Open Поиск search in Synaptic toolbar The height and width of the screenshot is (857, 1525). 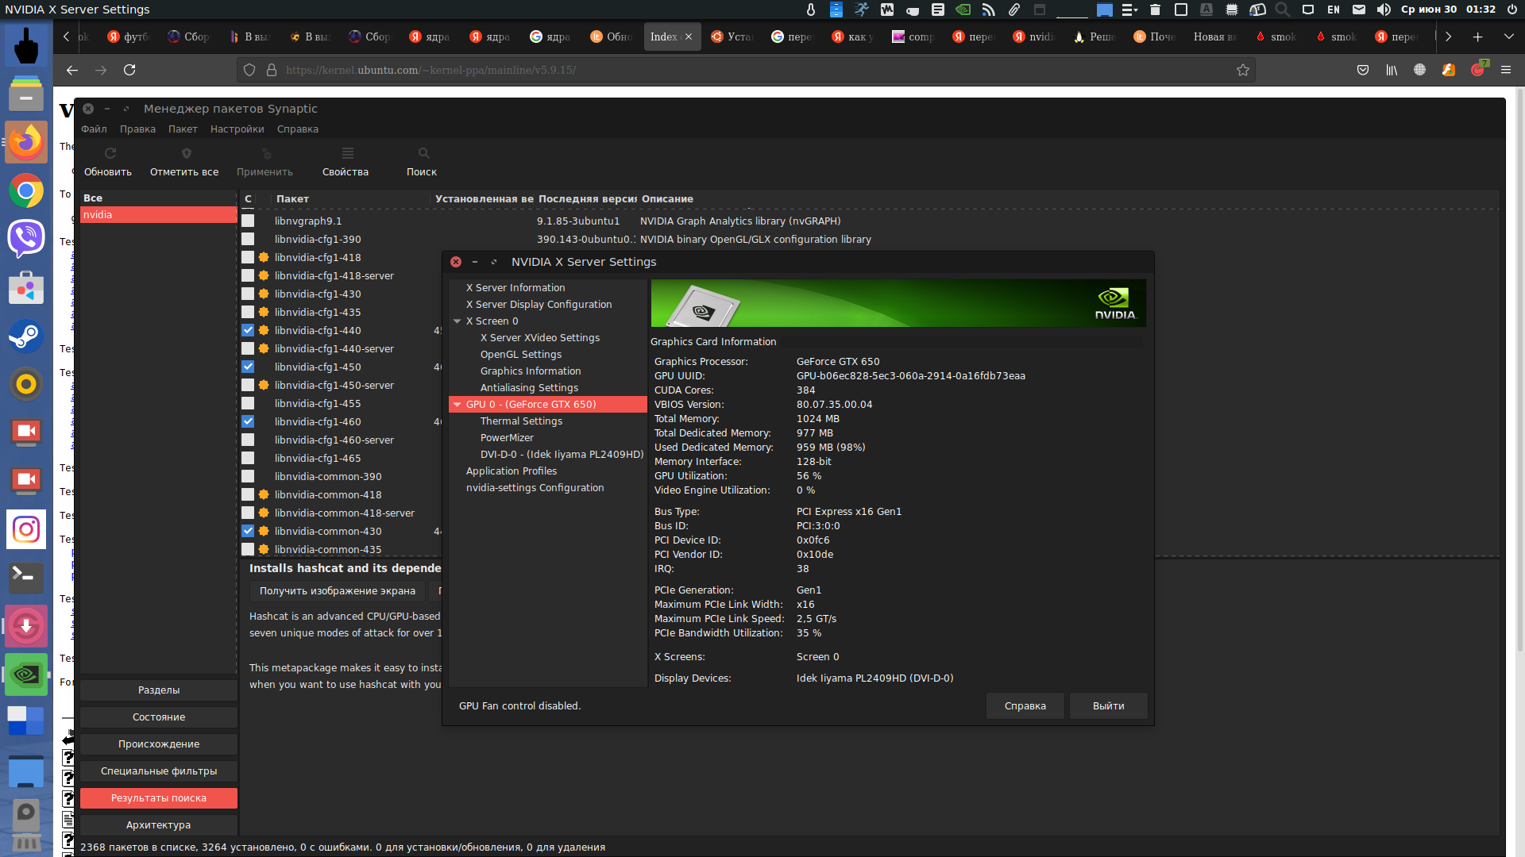coord(423,153)
